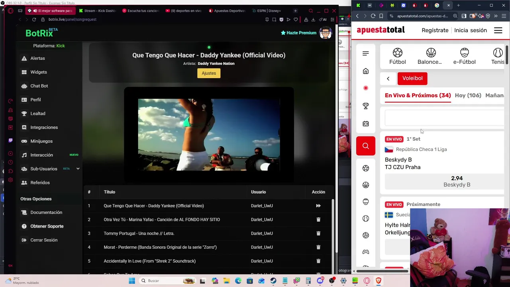
Task: Select Baloncesto sport category
Action: [x=430, y=57]
